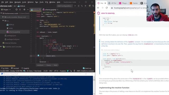Open the Terminal tool window
This screenshot has width=169, height=95.
pyautogui.click(x=15, y=68)
